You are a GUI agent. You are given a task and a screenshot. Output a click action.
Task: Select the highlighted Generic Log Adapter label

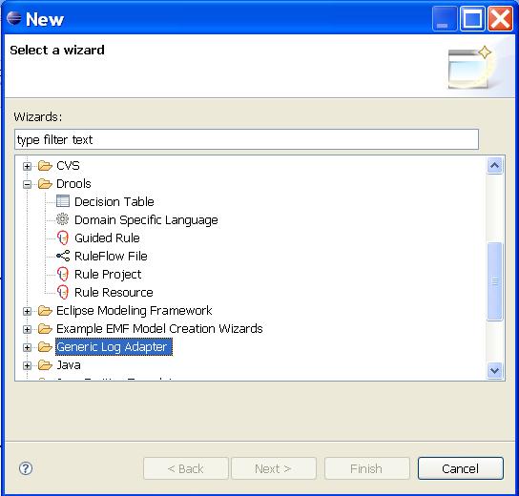pyautogui.click(x=114, y=347)
